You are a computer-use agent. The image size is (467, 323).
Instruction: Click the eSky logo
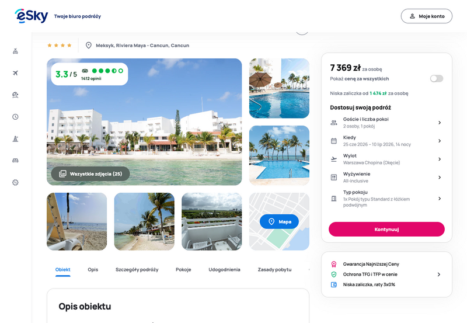32,16
